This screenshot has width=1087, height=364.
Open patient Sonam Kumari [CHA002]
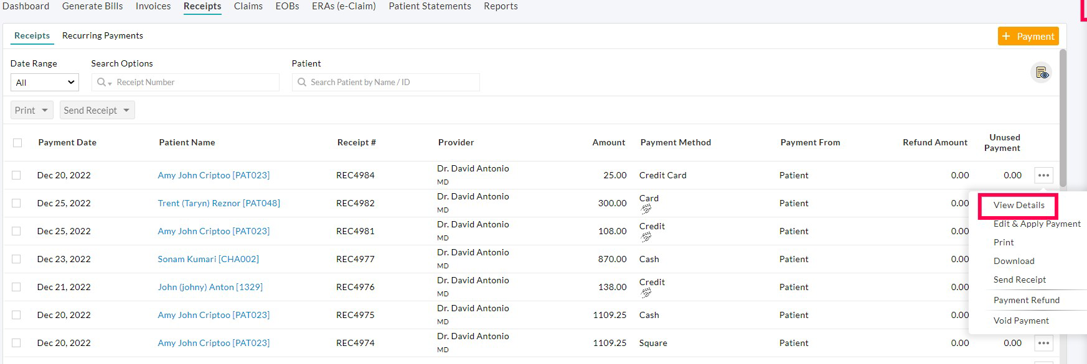tap(208, 259)
